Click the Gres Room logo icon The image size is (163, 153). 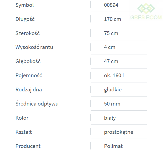[146, 8]
